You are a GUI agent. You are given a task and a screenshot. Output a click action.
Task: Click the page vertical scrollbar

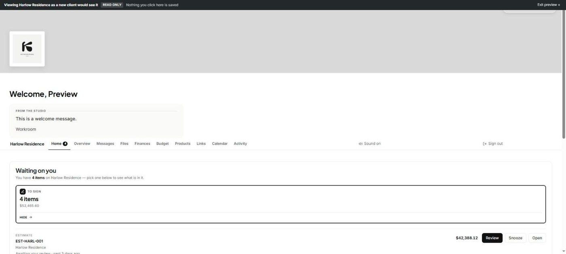(x=564, y=75)
